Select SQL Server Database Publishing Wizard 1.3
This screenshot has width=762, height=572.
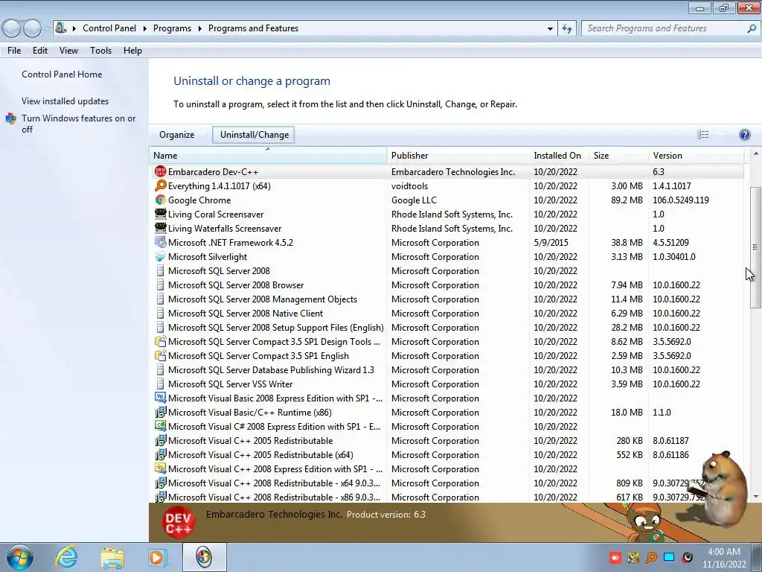tap(446, 369)
